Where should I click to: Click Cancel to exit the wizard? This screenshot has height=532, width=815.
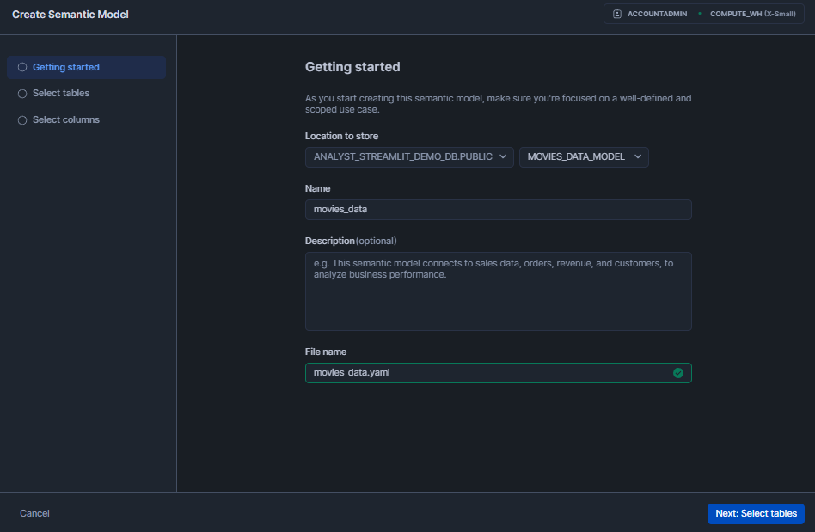click(x=34, y=513)
